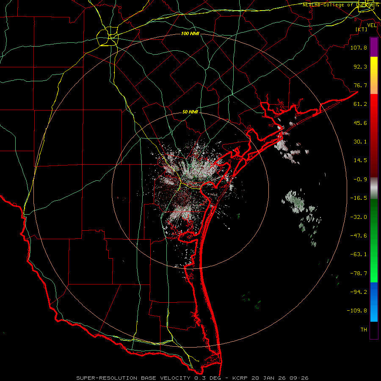381x381 pixels.
Task: Click the "-16.5" scale value
Action: tap(359, 198)
